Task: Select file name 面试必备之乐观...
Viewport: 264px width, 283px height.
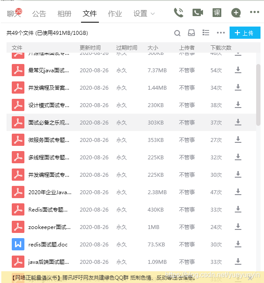Action: tap(49, 122)
